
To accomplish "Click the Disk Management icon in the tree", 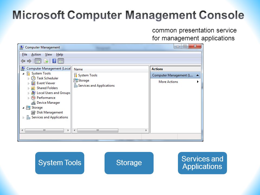I will (33, 112).
